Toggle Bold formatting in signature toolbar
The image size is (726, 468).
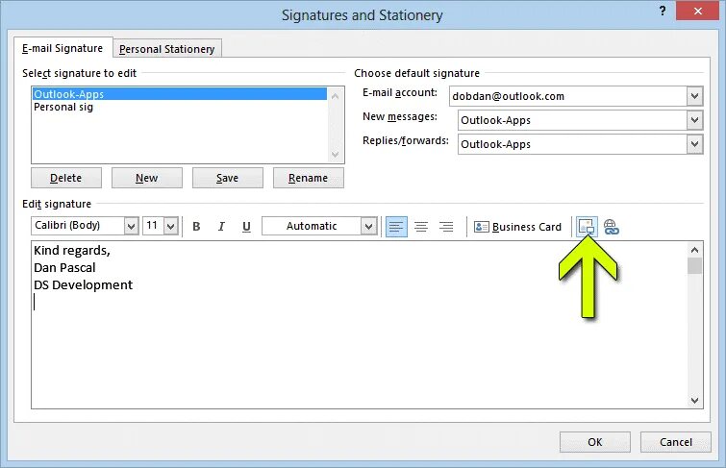click(196, 227)
